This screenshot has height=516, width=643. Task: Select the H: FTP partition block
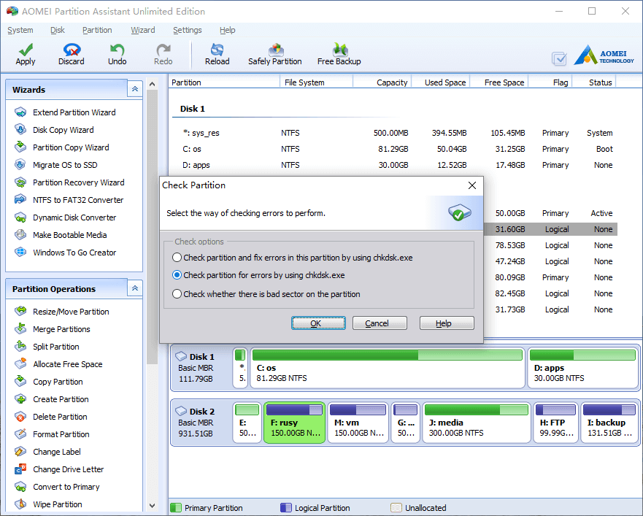point(555,423)
